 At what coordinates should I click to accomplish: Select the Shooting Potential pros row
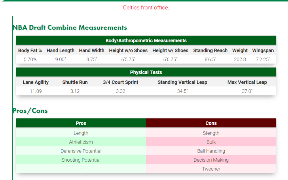tap(81, 160)
